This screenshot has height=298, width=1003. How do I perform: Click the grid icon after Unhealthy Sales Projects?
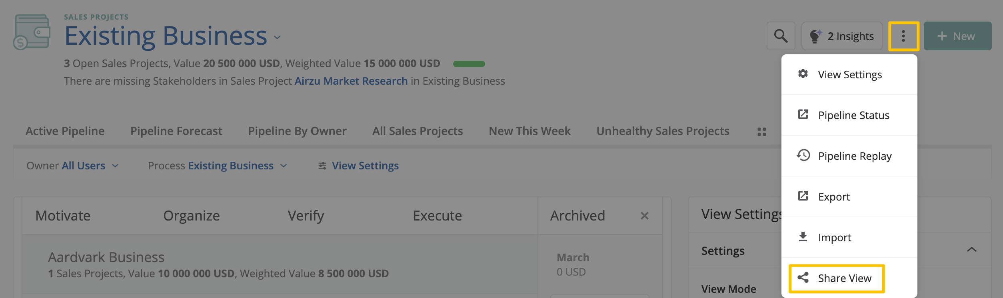click(762, 131)
